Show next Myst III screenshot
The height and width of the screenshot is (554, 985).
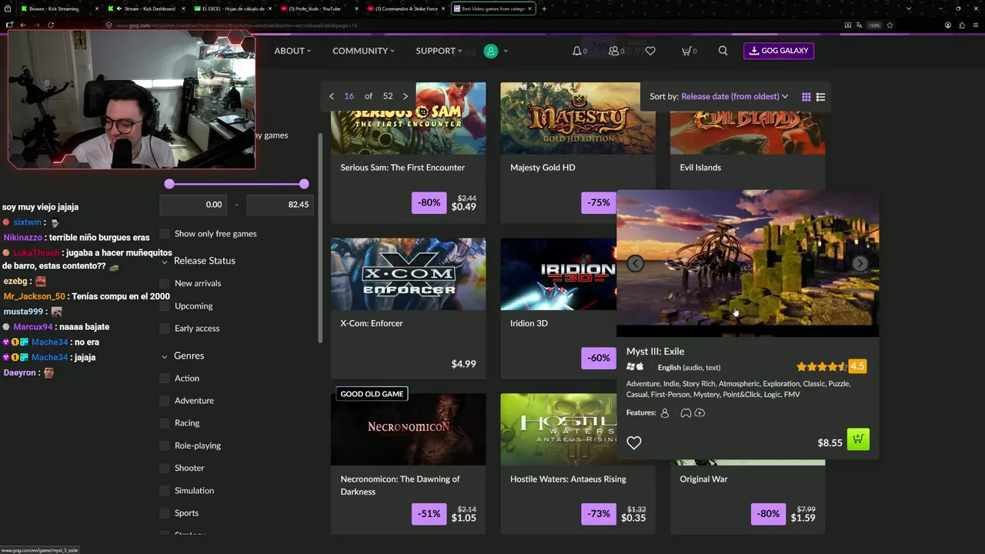pyautogui.click(x=860, y=263)
